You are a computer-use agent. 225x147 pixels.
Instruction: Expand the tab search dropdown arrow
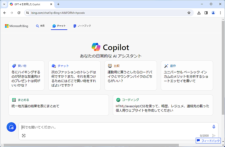[x=4, y=4]
